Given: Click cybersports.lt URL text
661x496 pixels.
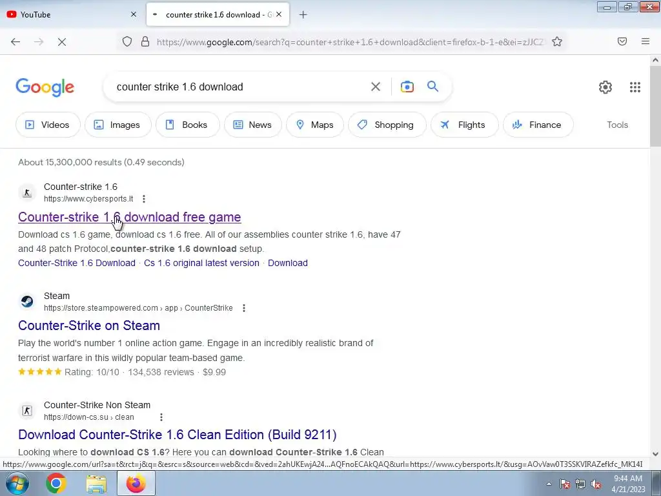Looking at the screenshot, I should point(88,199).
